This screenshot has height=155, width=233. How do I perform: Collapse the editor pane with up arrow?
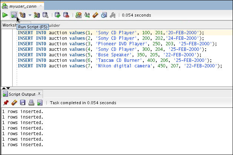(x=4, y=88)
